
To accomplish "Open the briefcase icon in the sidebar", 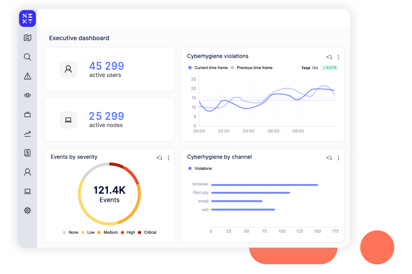I will (27, 115).
